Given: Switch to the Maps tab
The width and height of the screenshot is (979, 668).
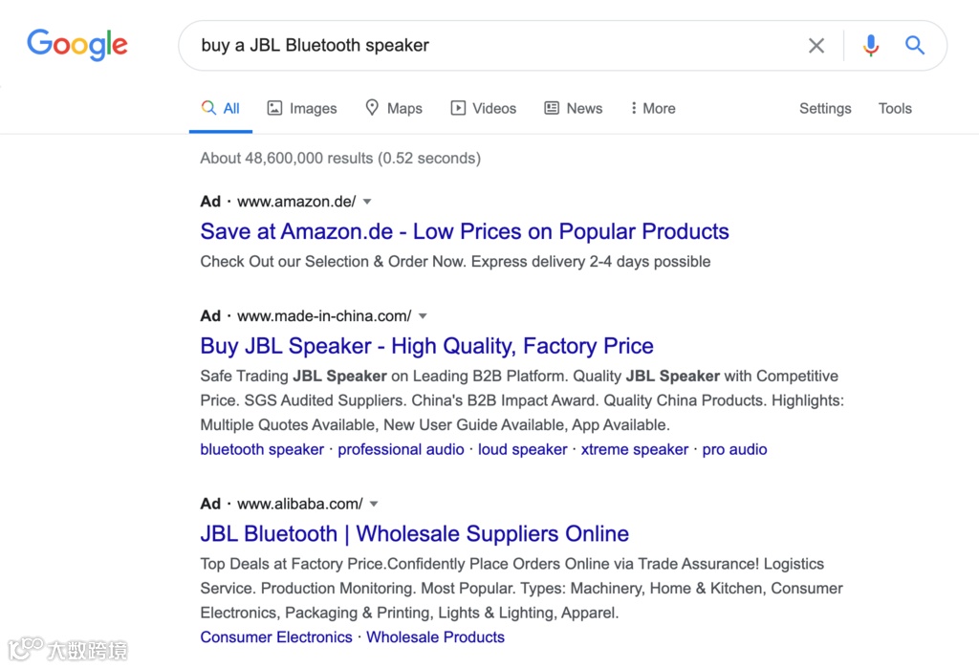Looking at the screenshot, I should tap(394, 108).
